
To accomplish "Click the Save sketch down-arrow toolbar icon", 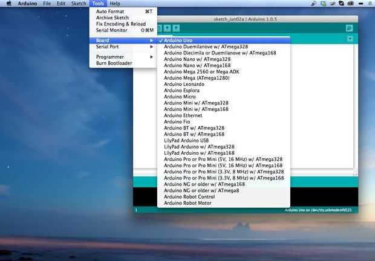I will tap(176, 28).
